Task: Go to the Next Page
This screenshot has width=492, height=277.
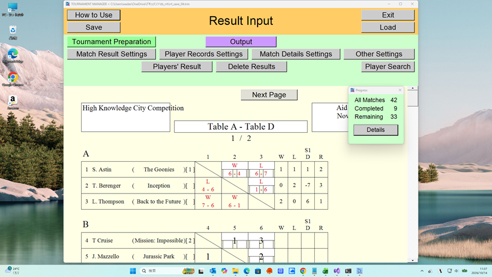Action: click(269, 95)
